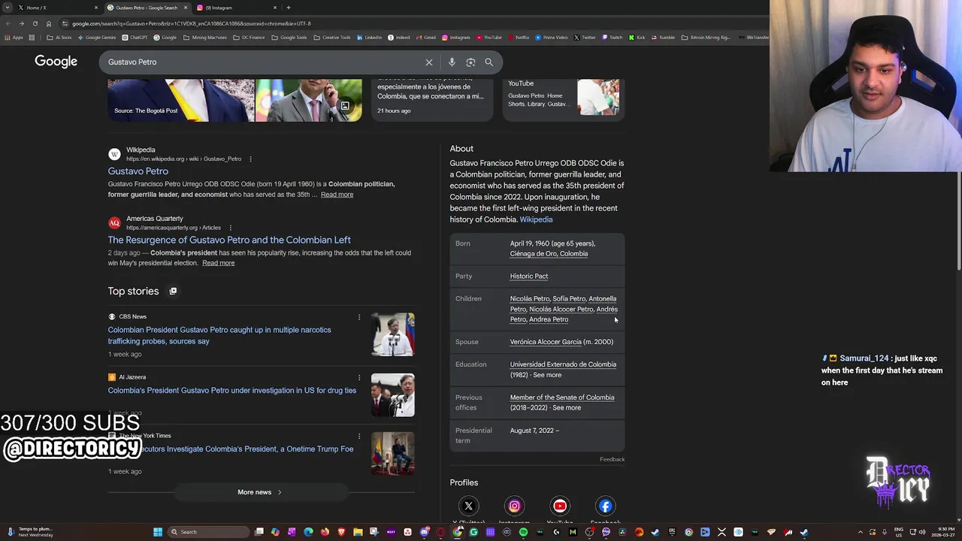Open options for the CBS News story
This screenshot has width=962, height=541.
click(x=359, y=317)
